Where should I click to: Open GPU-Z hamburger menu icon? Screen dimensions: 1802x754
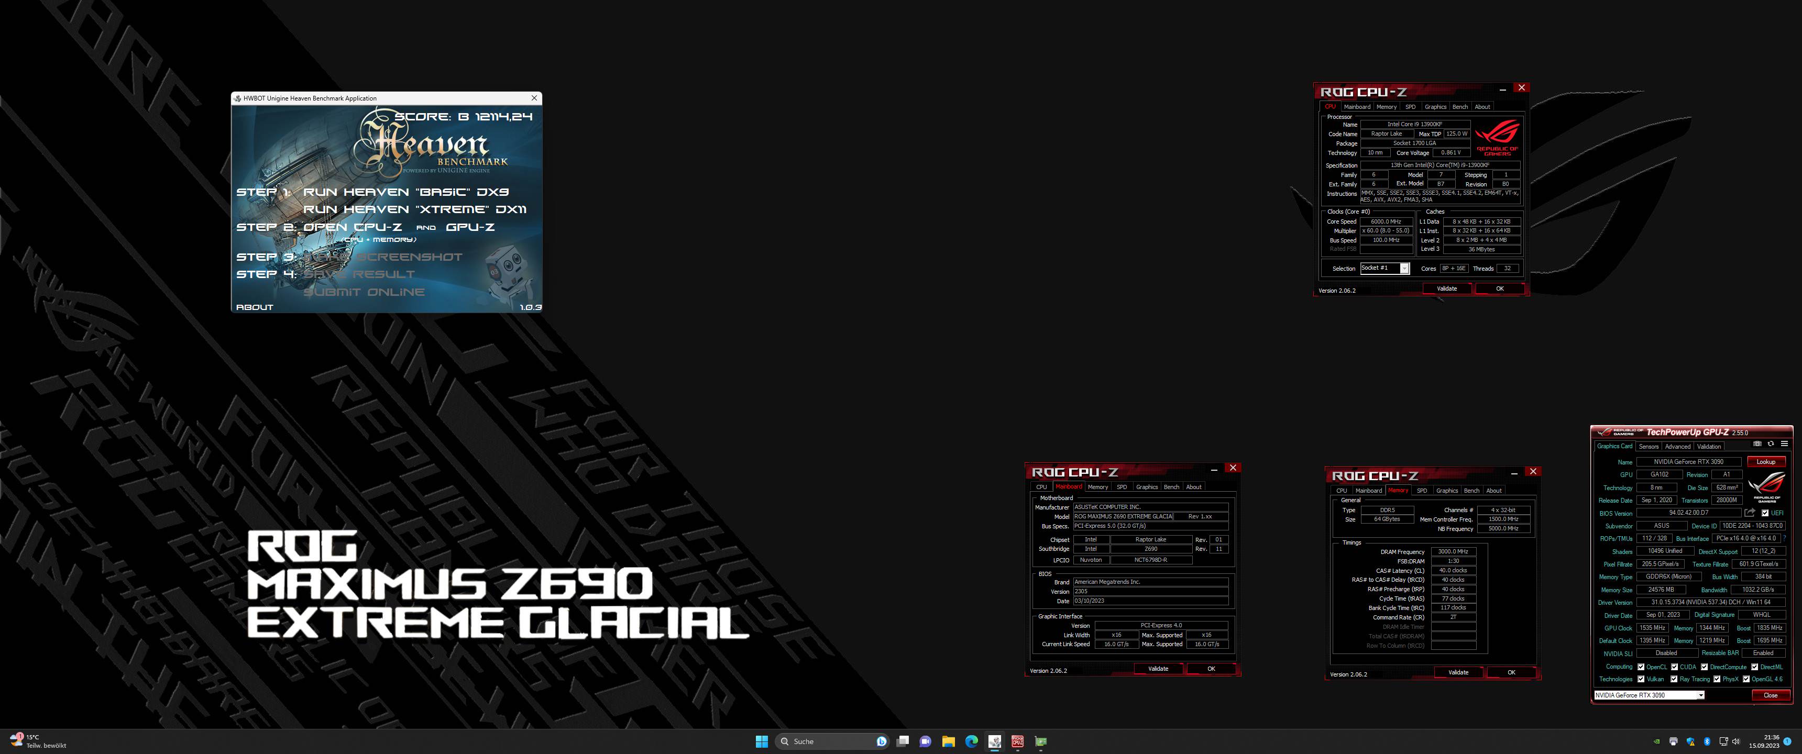[1784, 443]
